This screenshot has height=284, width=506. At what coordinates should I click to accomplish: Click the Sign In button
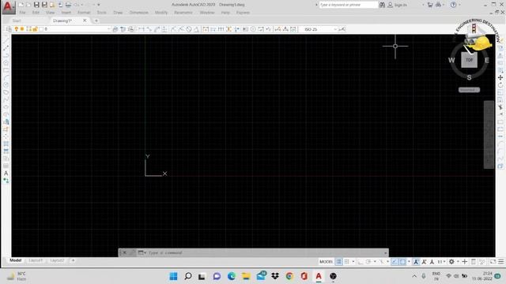pyautogui.click(x=397, y=5)
